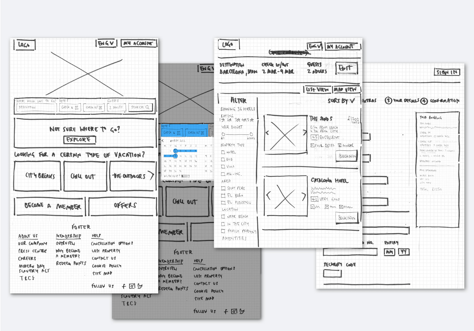Tick the Hotel property type checkbox
474x331 pixels.
coord(223,152)
